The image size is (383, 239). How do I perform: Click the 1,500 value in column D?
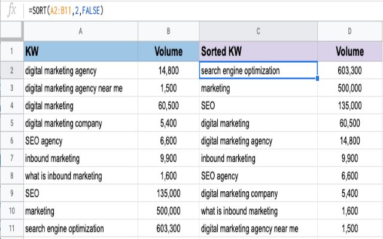(x=349, y=228)
